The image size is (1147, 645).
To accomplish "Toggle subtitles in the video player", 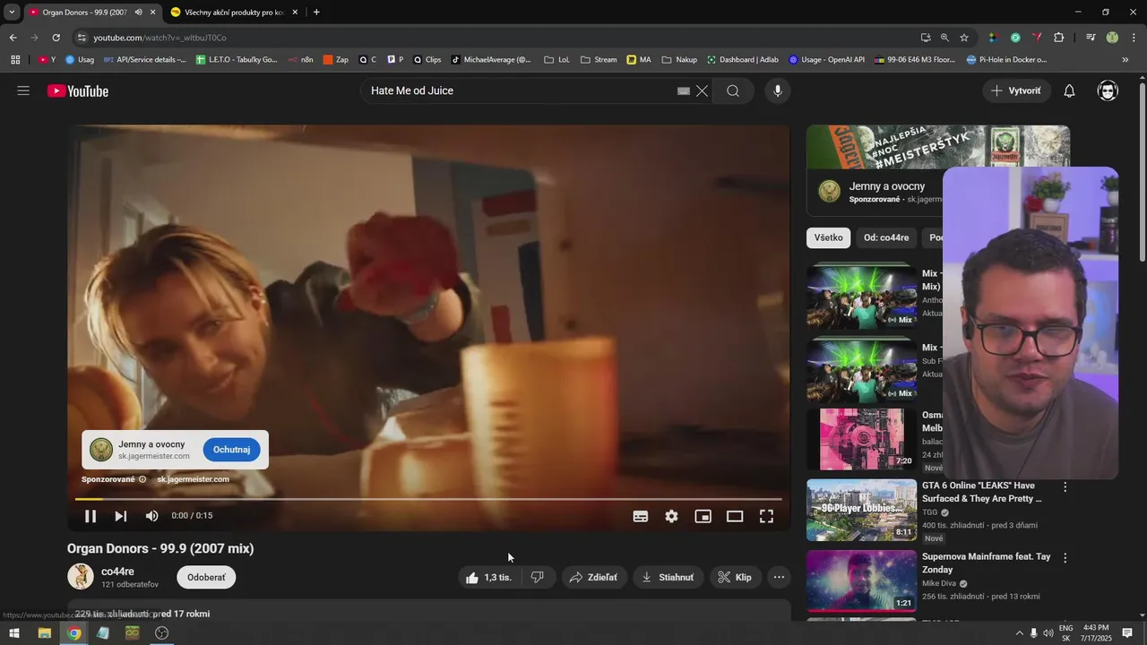I will click(x=641, y=516).
